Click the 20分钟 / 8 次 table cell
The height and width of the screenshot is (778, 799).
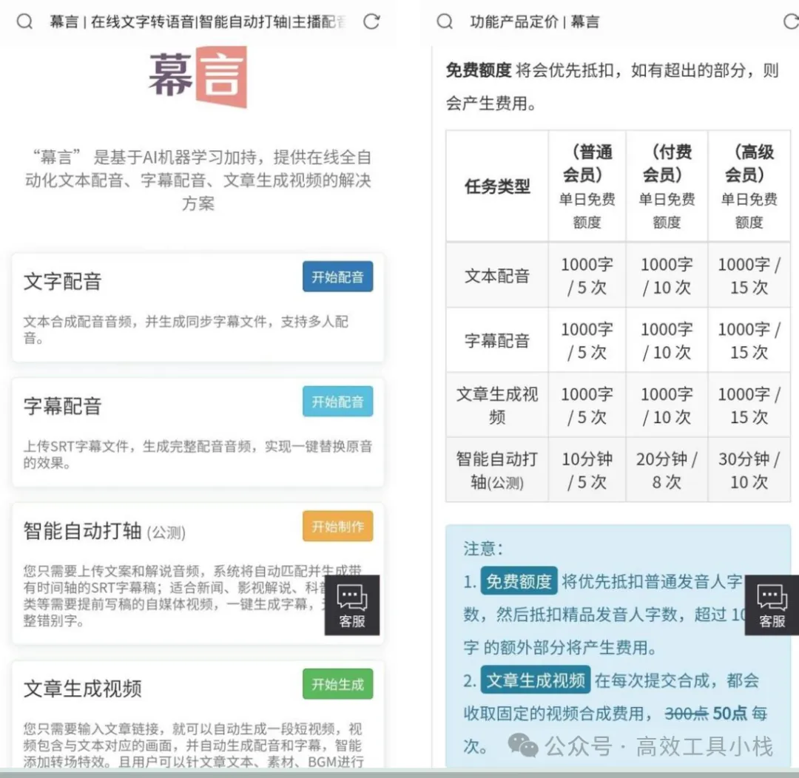[667, 470]
